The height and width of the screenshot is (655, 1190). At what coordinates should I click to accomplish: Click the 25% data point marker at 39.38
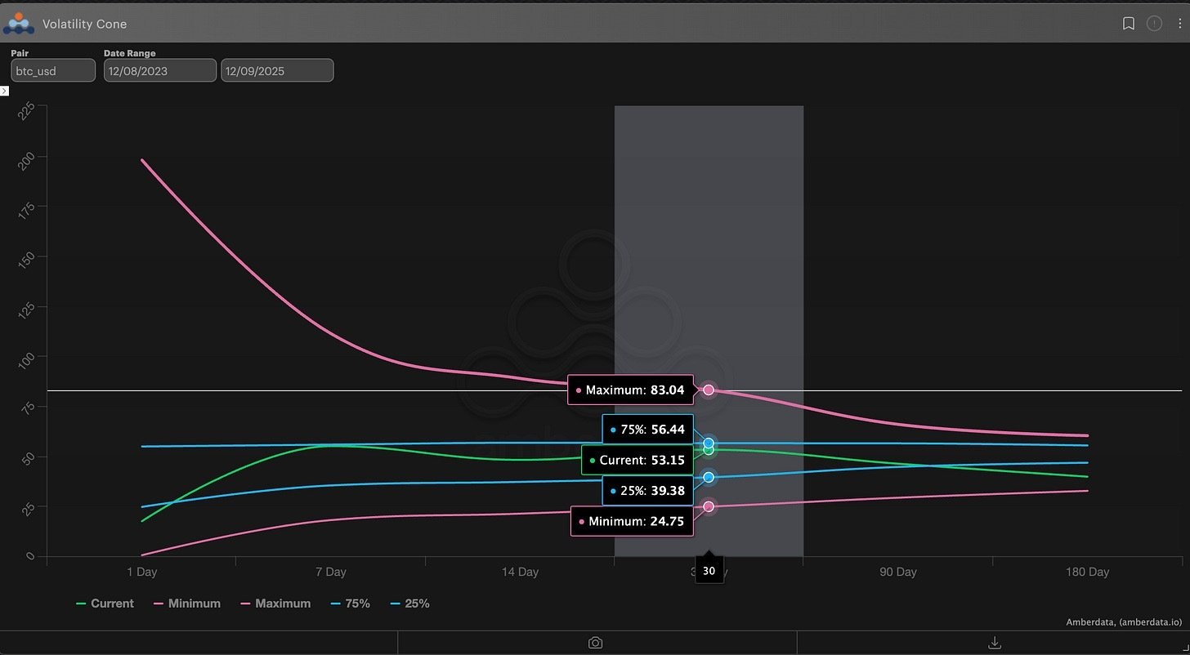tap(708, 476)
